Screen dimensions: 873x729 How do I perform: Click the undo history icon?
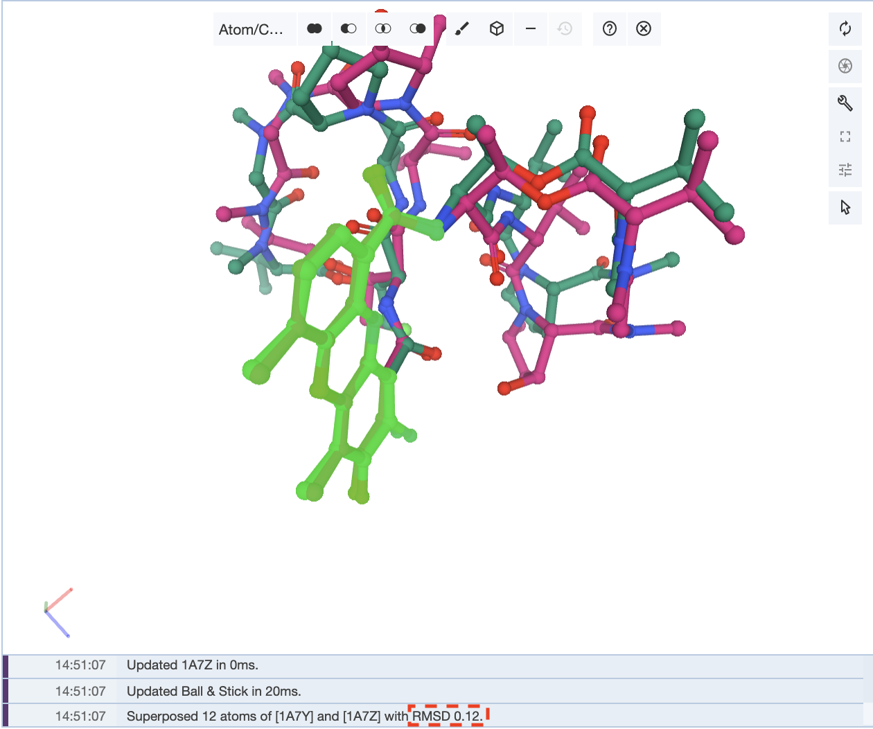[x=565, y=29]
